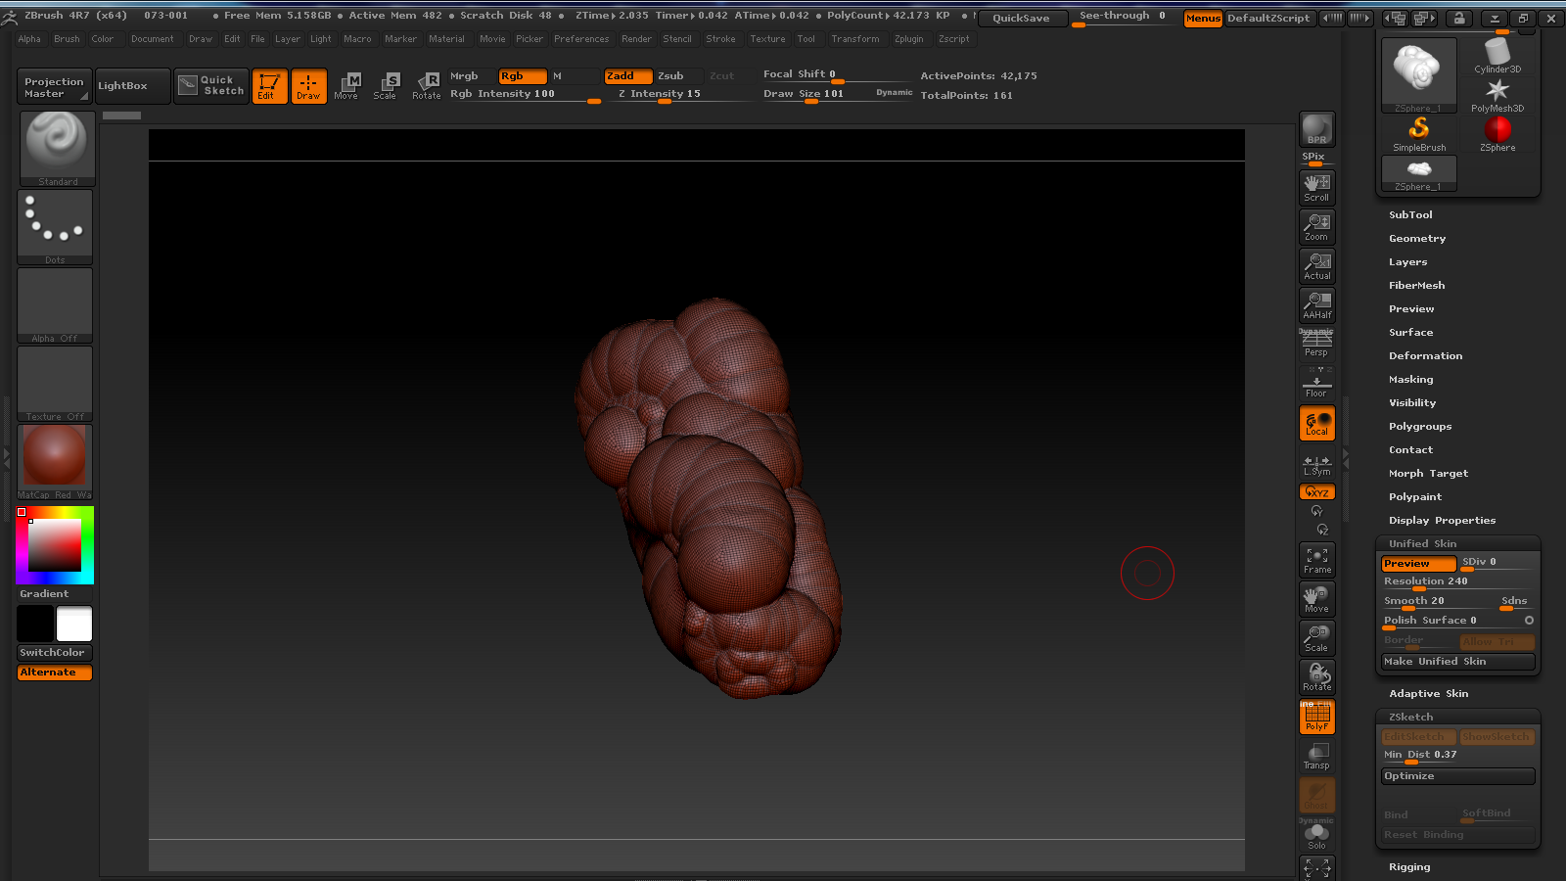Select Scale mode in top toolbar

(386, 86)
